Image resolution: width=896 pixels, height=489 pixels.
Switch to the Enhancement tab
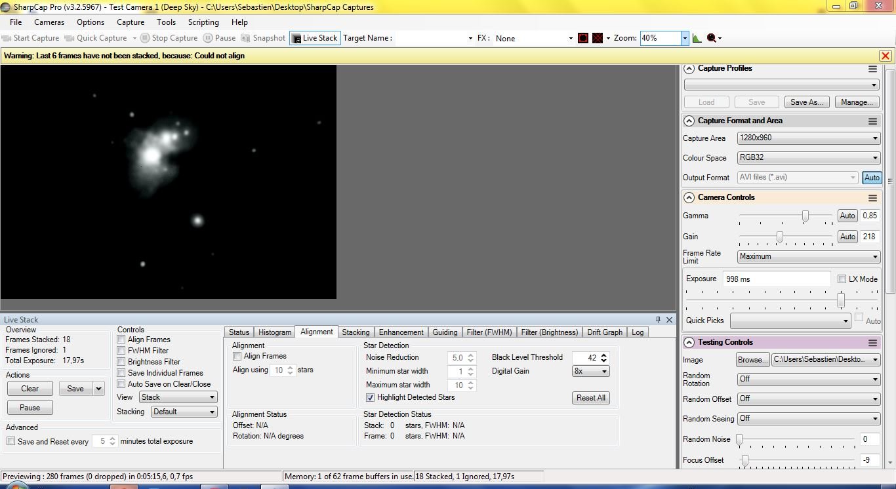coord(401,332)
